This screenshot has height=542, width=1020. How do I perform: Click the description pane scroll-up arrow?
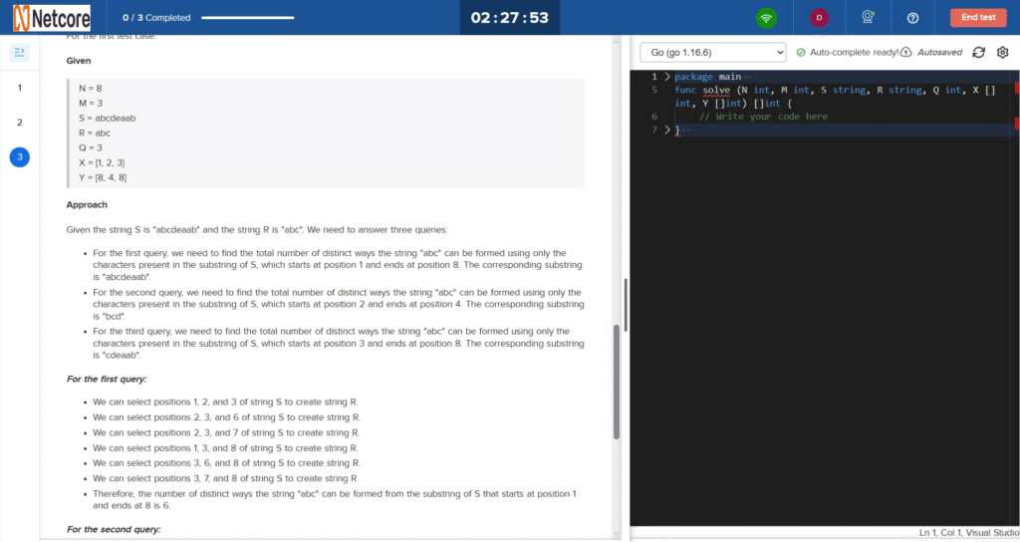[x=616, y=41]
